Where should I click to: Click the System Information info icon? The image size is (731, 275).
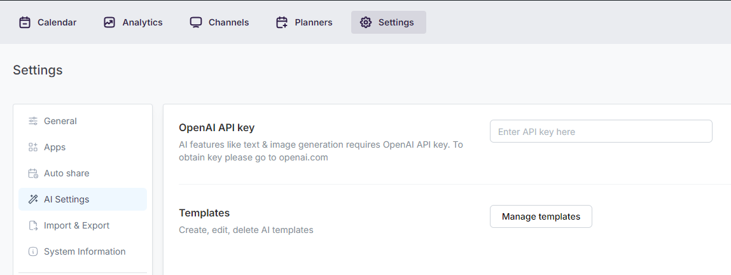point(33,251)
